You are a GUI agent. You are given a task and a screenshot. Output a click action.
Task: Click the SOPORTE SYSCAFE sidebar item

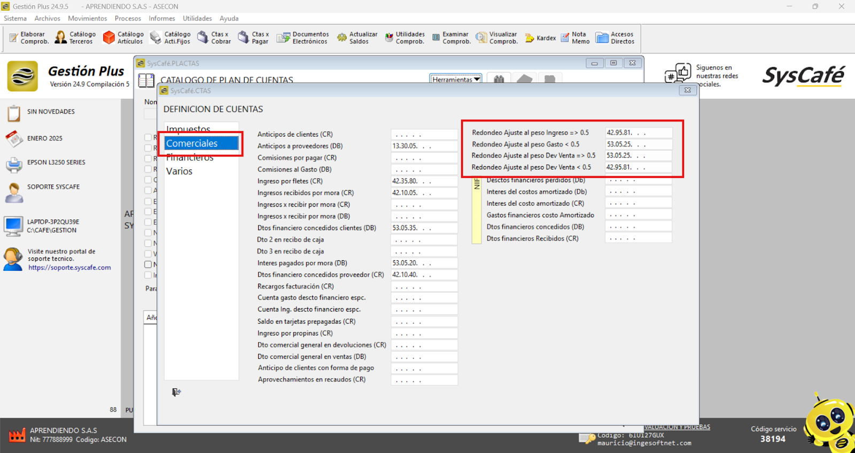pos(53,187)
